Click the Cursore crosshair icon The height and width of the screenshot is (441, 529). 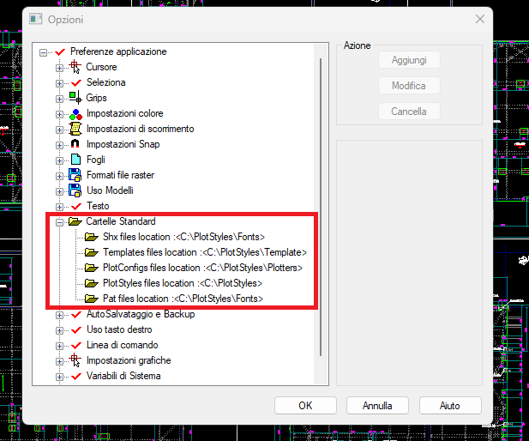point(75,67)
